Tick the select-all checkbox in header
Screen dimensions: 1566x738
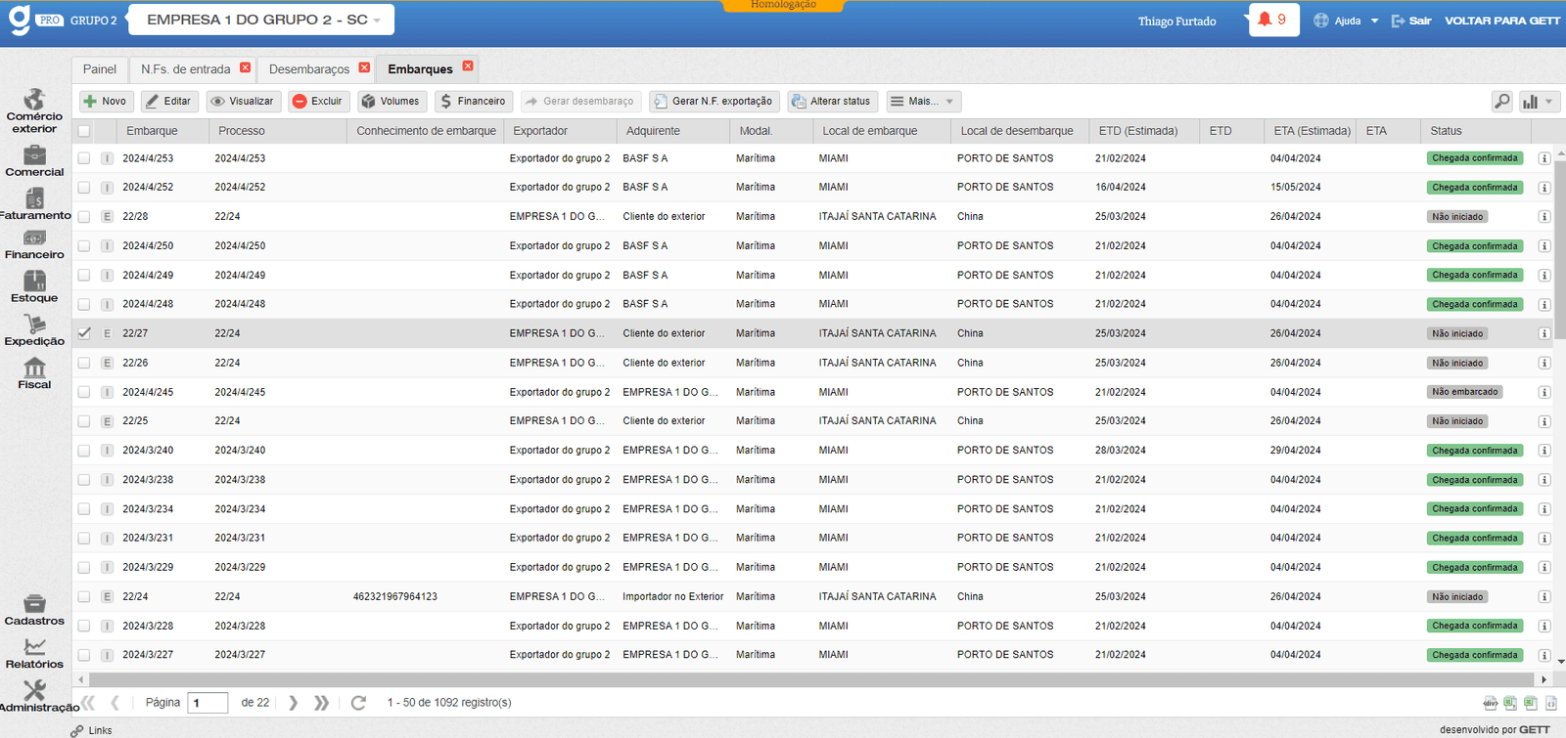click(84, 131)
